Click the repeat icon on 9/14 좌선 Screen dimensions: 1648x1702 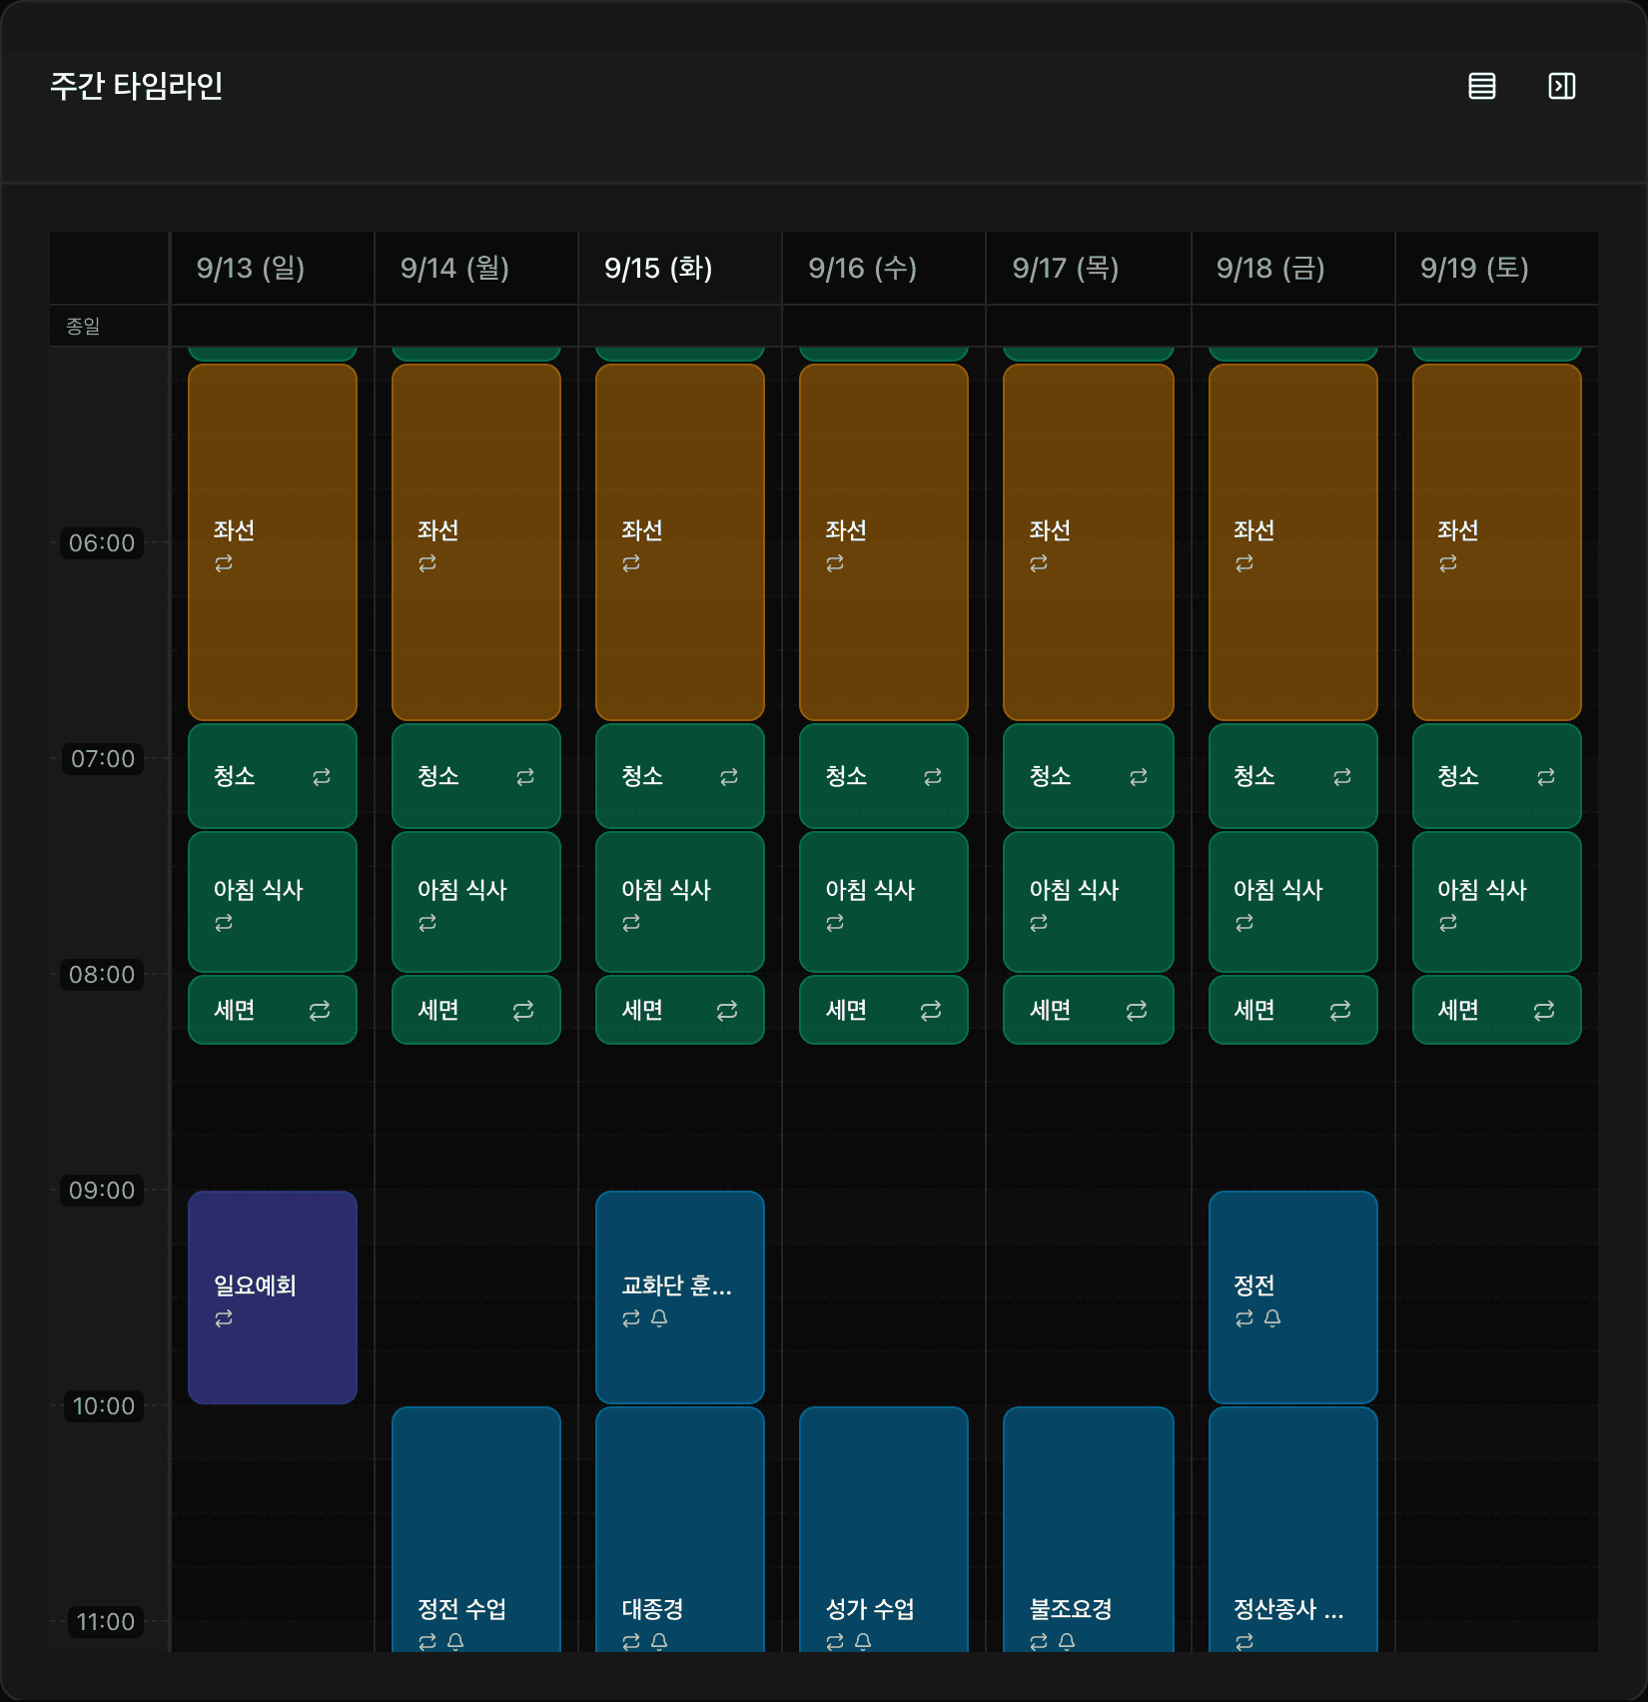(427, 563)
